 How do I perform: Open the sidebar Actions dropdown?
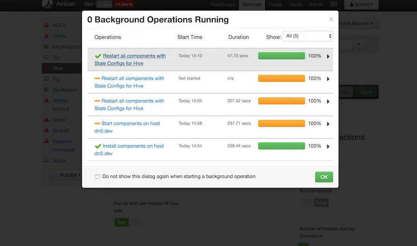(69, 175)
